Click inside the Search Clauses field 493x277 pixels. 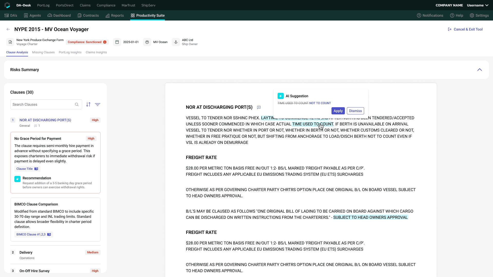tap(46, 104)
